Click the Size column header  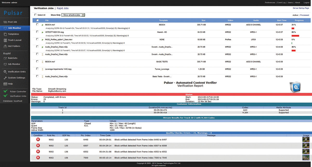click(203, 20)
